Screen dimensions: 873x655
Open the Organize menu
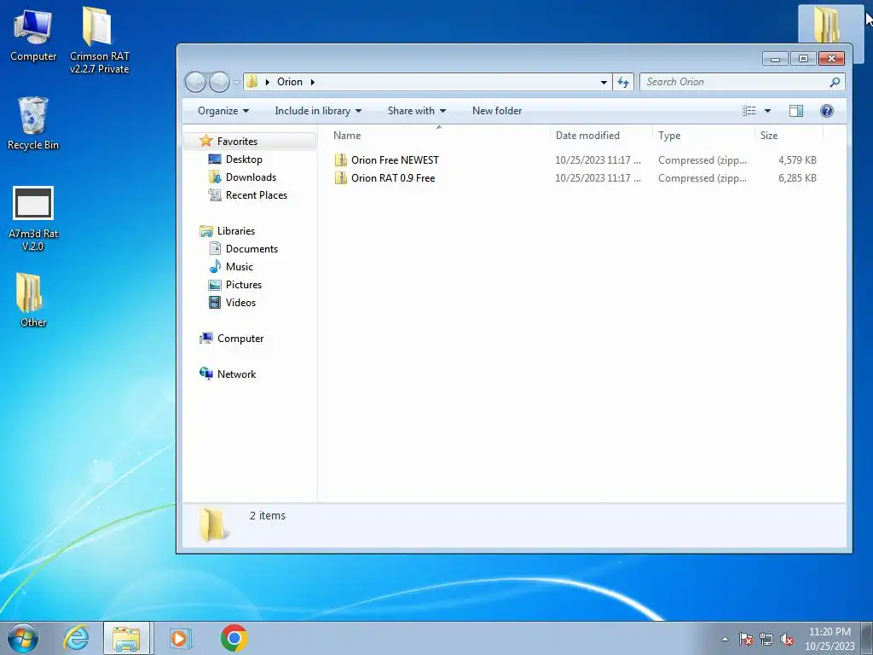(223, 111)
